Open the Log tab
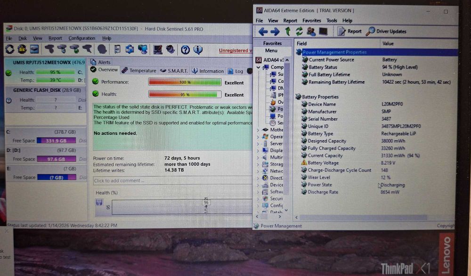 tap(235, 71)
